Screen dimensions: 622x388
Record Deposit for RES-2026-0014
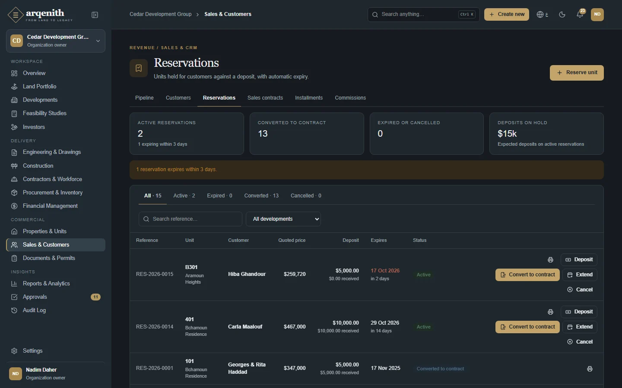tap(579, 312)
